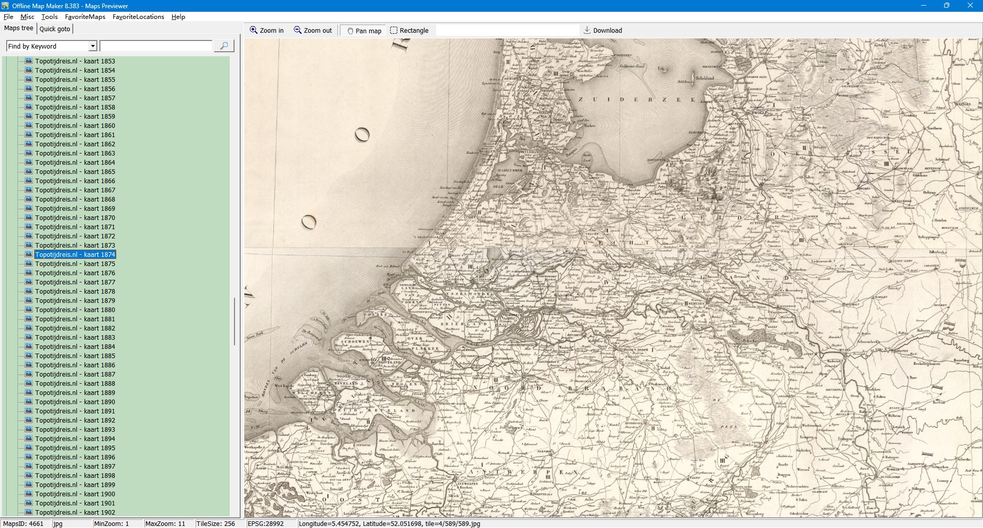This screenshot has height=528, width=983.
Task: Open the Tools menu
Action: click(x=49, y=17)
